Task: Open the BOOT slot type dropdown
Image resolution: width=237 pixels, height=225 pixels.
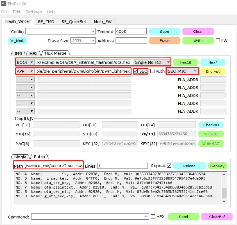Action: (25, 62)
